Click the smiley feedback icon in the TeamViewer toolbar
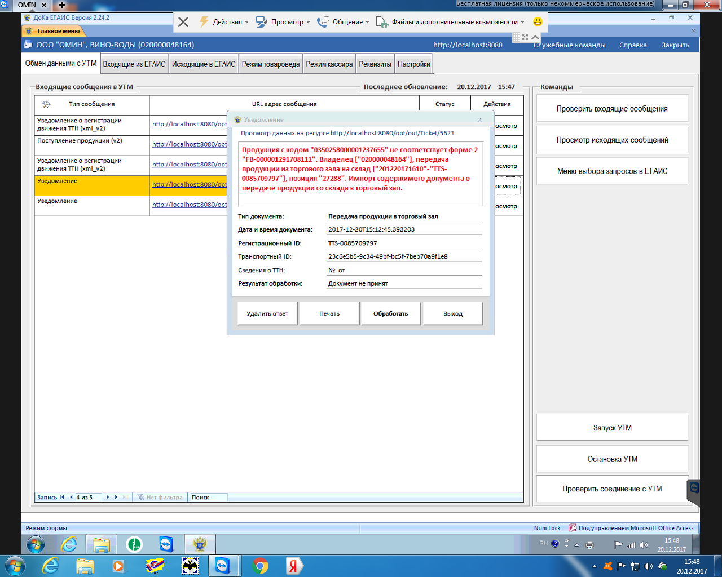 (x=538, y=22)
